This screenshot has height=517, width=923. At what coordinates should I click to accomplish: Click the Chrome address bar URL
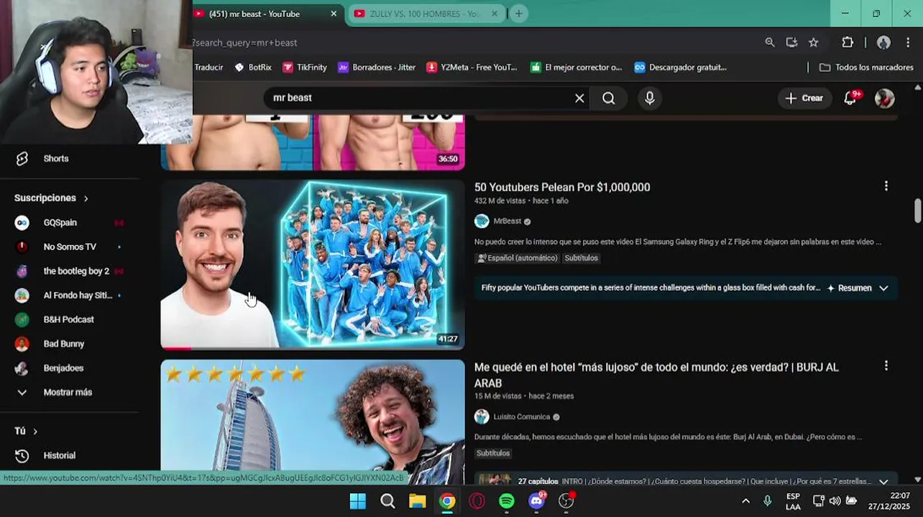[x=244, y=43]
